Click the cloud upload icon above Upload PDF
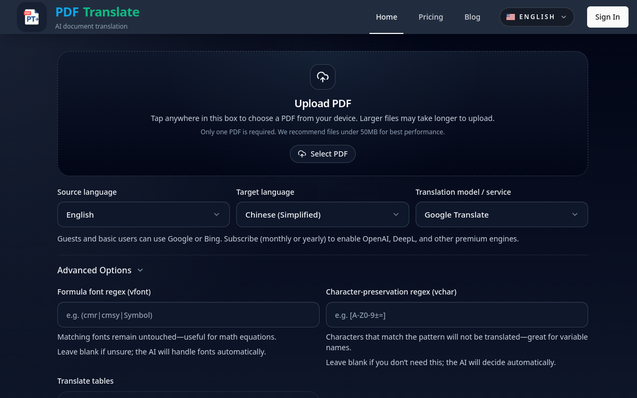Viewport: 637px width, 398px height. [x=323, y=77]
